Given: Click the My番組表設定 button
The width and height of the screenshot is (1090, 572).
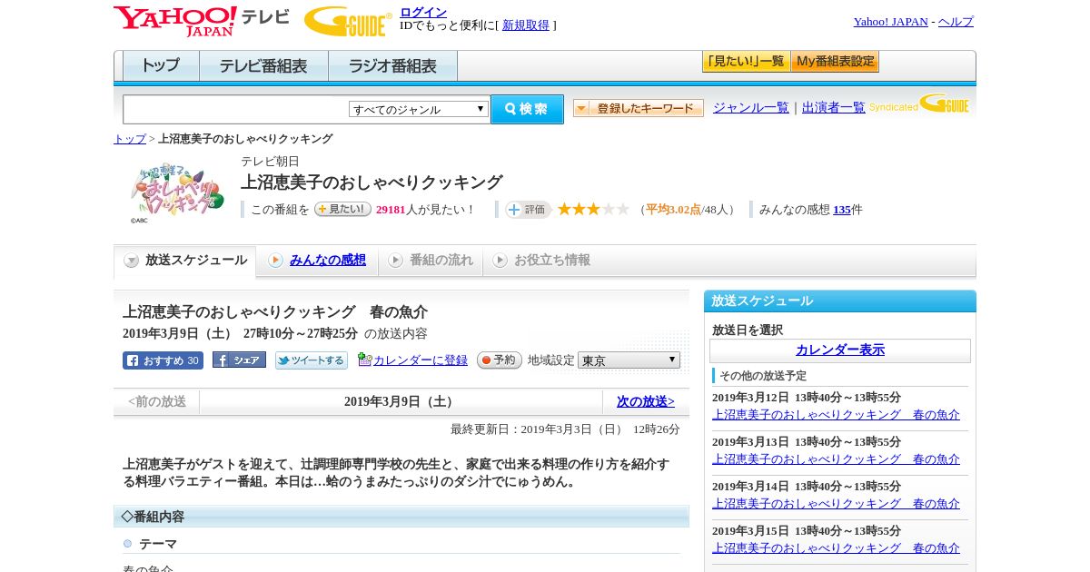Looking at the screenshot, I should [x=835, y=62].
